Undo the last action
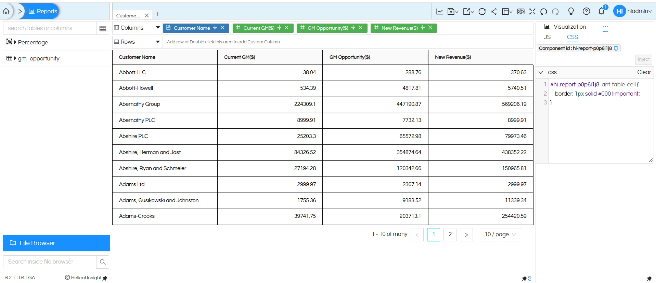Viewport: 656px width, 283px height. (x=544, y=12)
